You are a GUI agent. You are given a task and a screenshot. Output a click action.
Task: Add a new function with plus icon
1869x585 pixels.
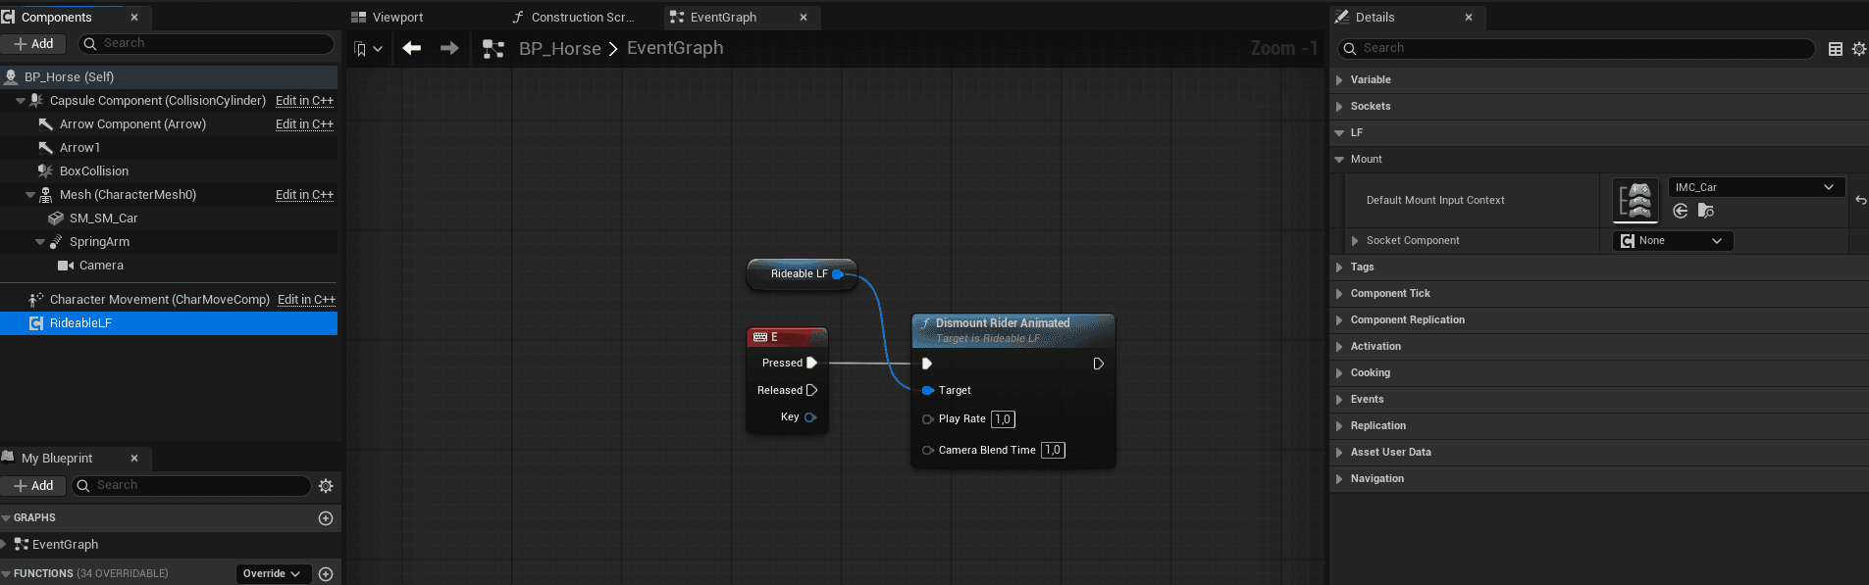(x=326, y=574)
